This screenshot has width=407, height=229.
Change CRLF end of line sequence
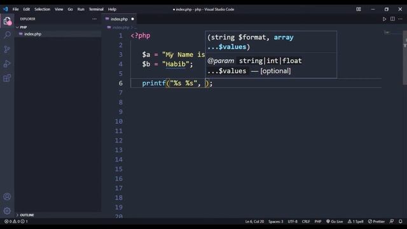click(x=306, y=221)
